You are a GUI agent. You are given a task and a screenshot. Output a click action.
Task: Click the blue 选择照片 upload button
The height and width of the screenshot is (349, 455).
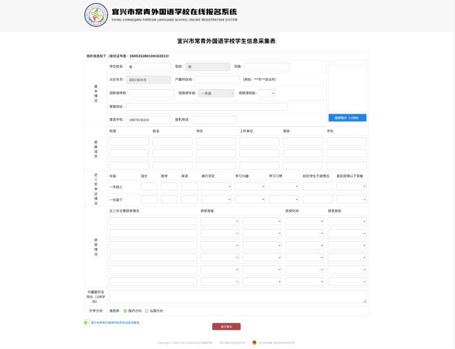click(x=348, y=117)
